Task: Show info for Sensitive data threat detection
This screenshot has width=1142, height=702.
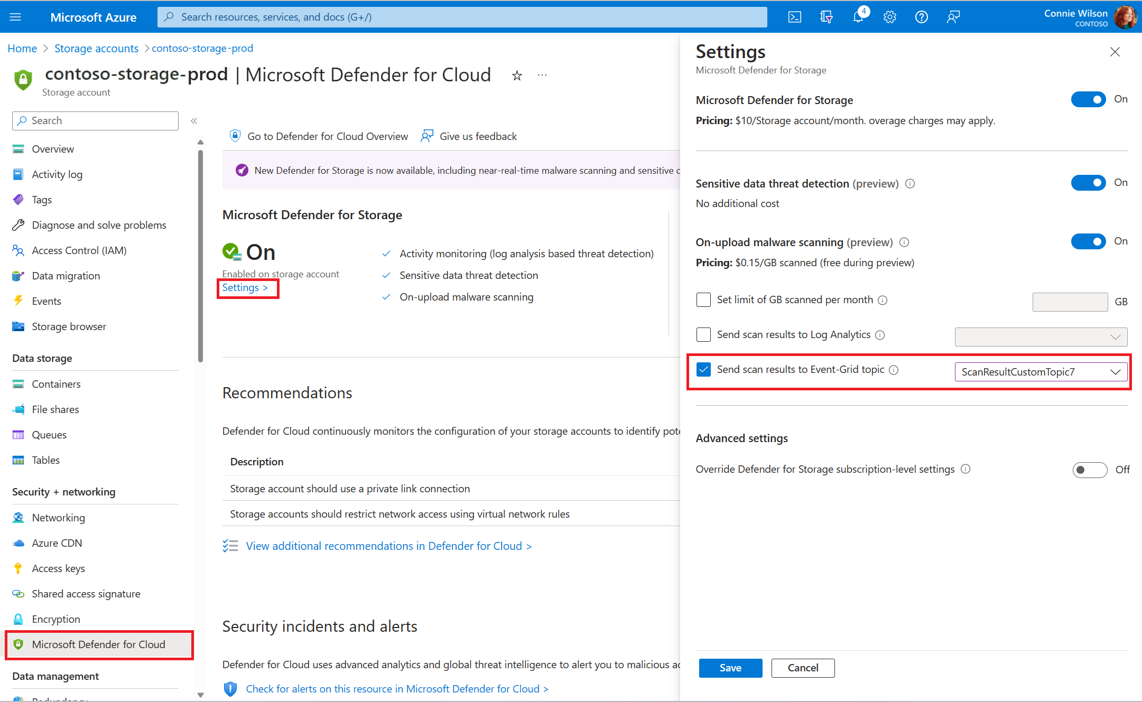Action: [910, 184]
